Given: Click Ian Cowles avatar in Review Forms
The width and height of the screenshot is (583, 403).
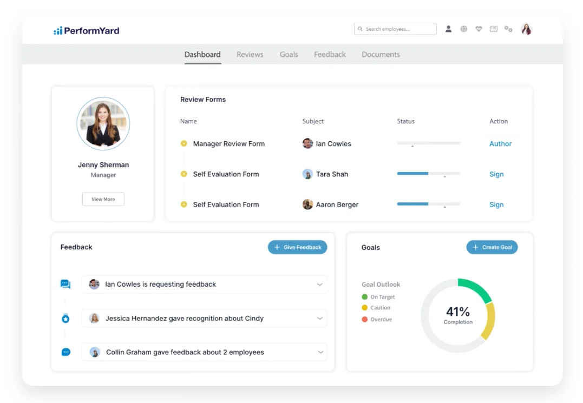Looking at the screenshot, I should click(307, 143).
